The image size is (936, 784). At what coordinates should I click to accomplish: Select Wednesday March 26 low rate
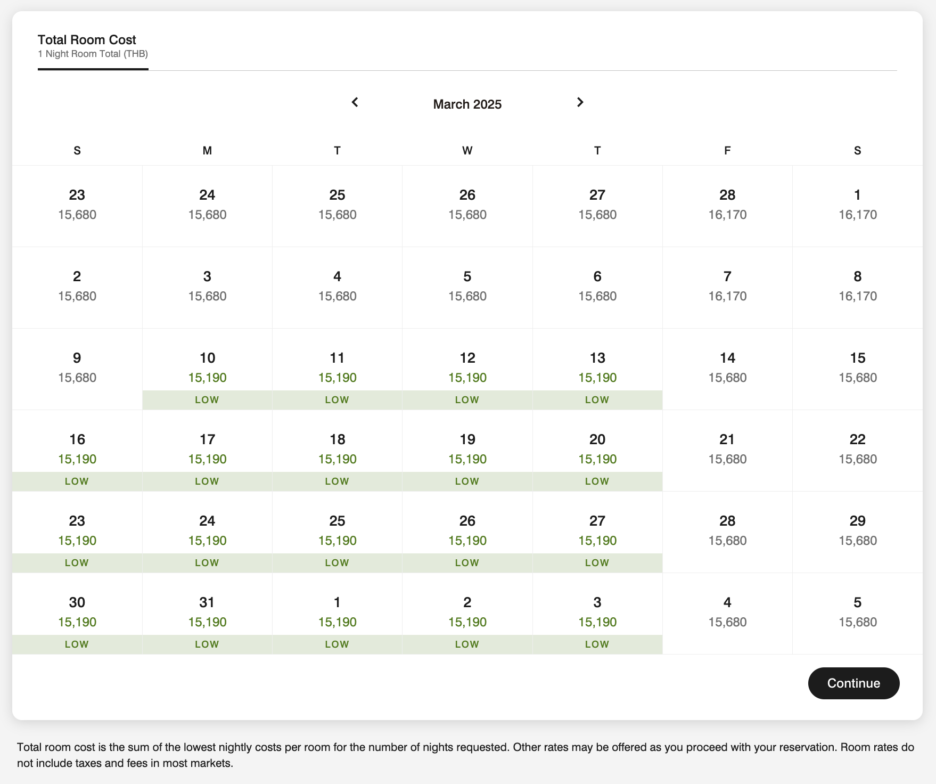467,532
